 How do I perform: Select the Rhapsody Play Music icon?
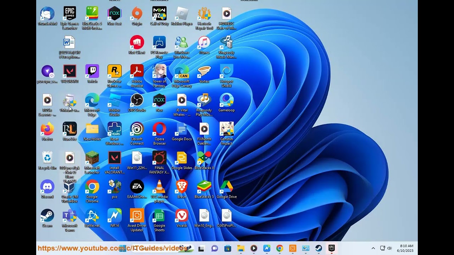coord(204,104)
